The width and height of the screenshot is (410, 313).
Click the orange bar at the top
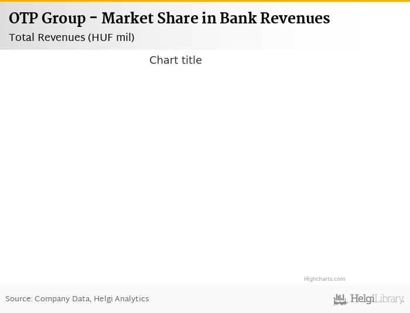click(205, 1)
